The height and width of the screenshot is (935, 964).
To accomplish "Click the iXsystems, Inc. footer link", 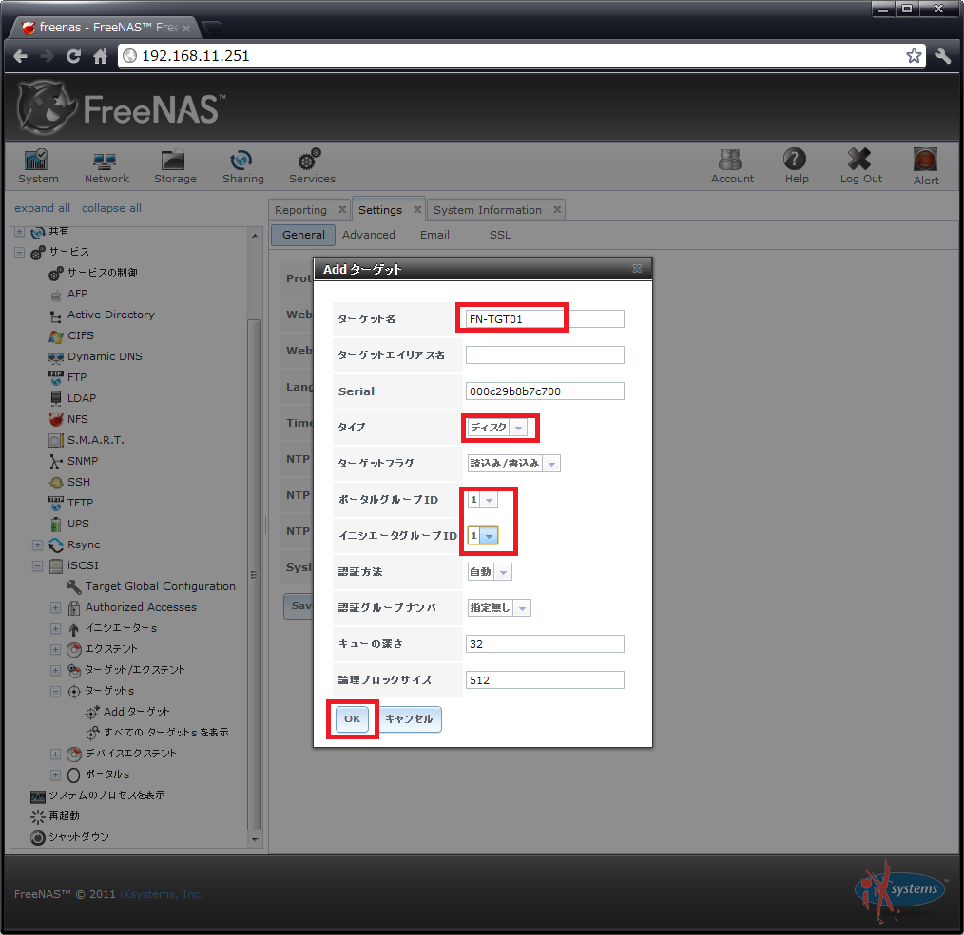I will (x=161, y=894).
